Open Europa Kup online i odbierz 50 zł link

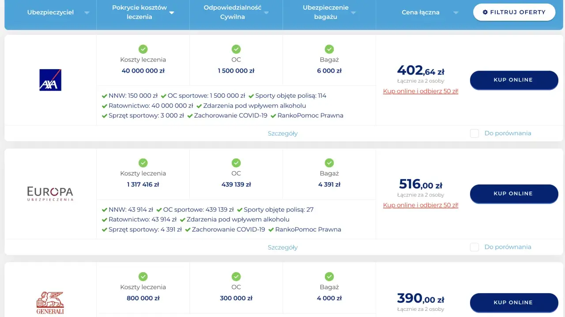(421, 205)
